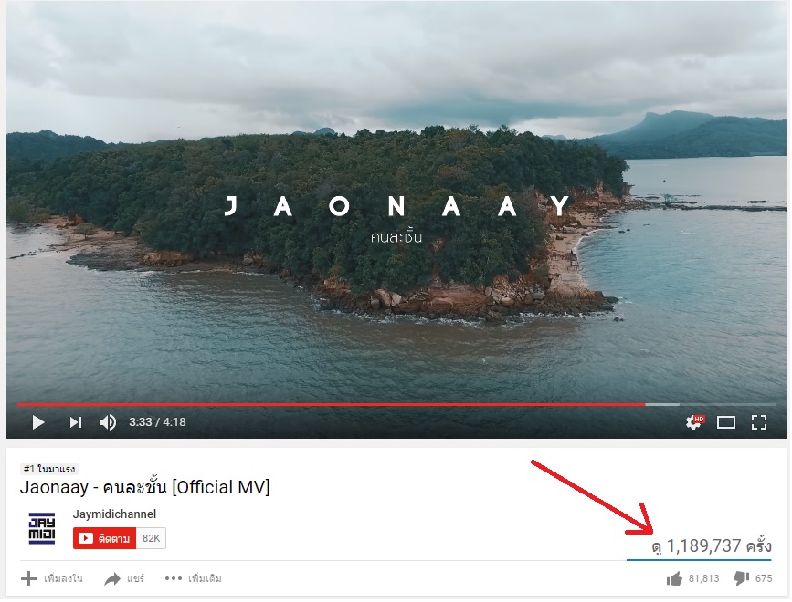Viewport: 792px width, 602px height.
Task: Click the Jay Midi channel avatar
Action: (42, 528)
